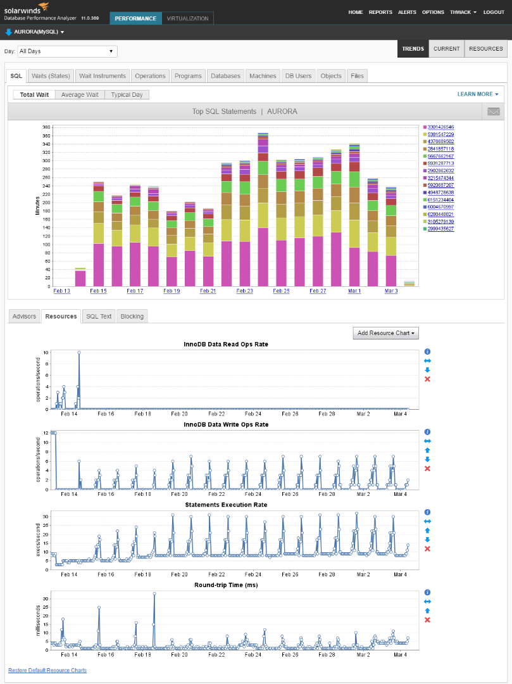
Task: Open the Add Resource Chart dropdown
Action: pyautogui.click(x=385, y=333)
